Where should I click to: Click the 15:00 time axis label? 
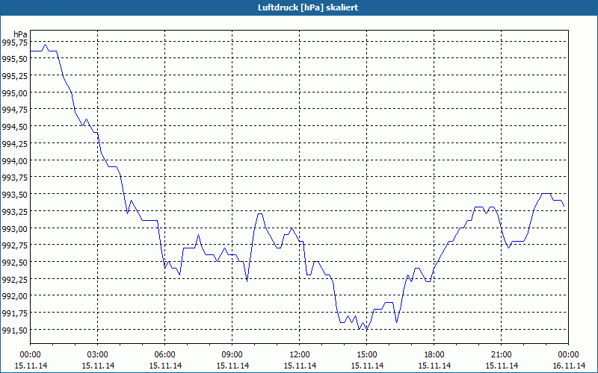pyautogui.click(x=367, y=355)
